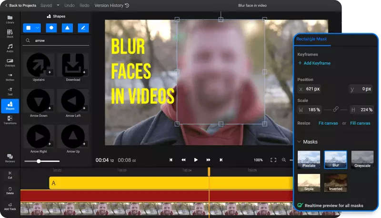Open the Stock media panel
This screenshot has width=381, height=218.
pyautogui.click(x=10, y=34)
